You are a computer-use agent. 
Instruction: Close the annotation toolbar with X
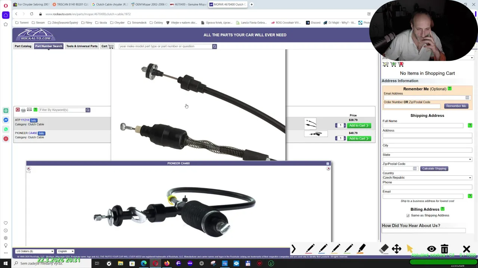(x=466, y=249)
